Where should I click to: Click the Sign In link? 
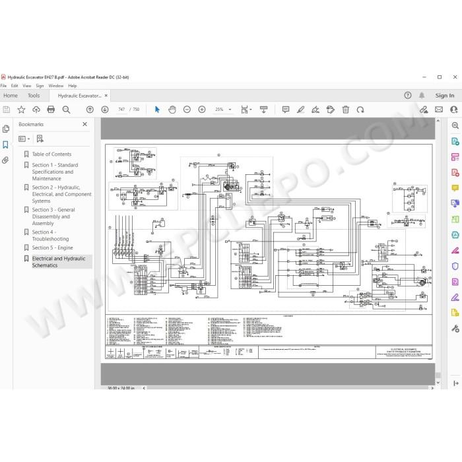[x=445, y=96]
